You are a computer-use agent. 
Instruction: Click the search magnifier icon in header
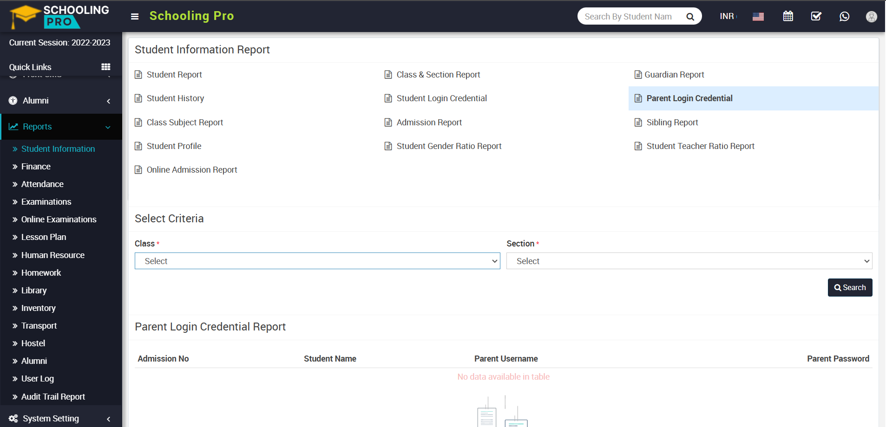pyautogui.click(x=690, y=17)
